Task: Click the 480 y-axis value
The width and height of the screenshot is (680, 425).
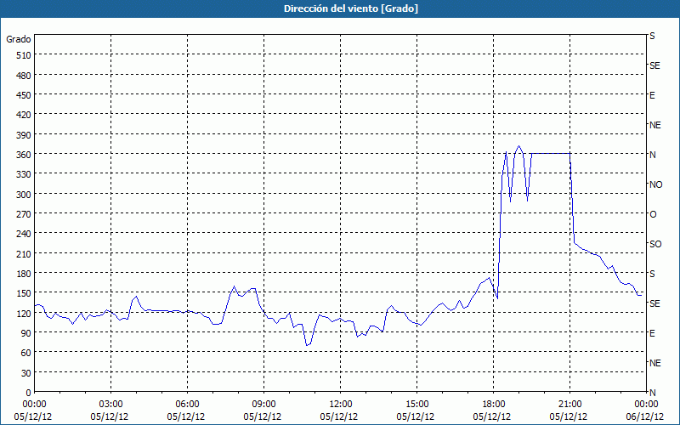Action: pos(24,76)
